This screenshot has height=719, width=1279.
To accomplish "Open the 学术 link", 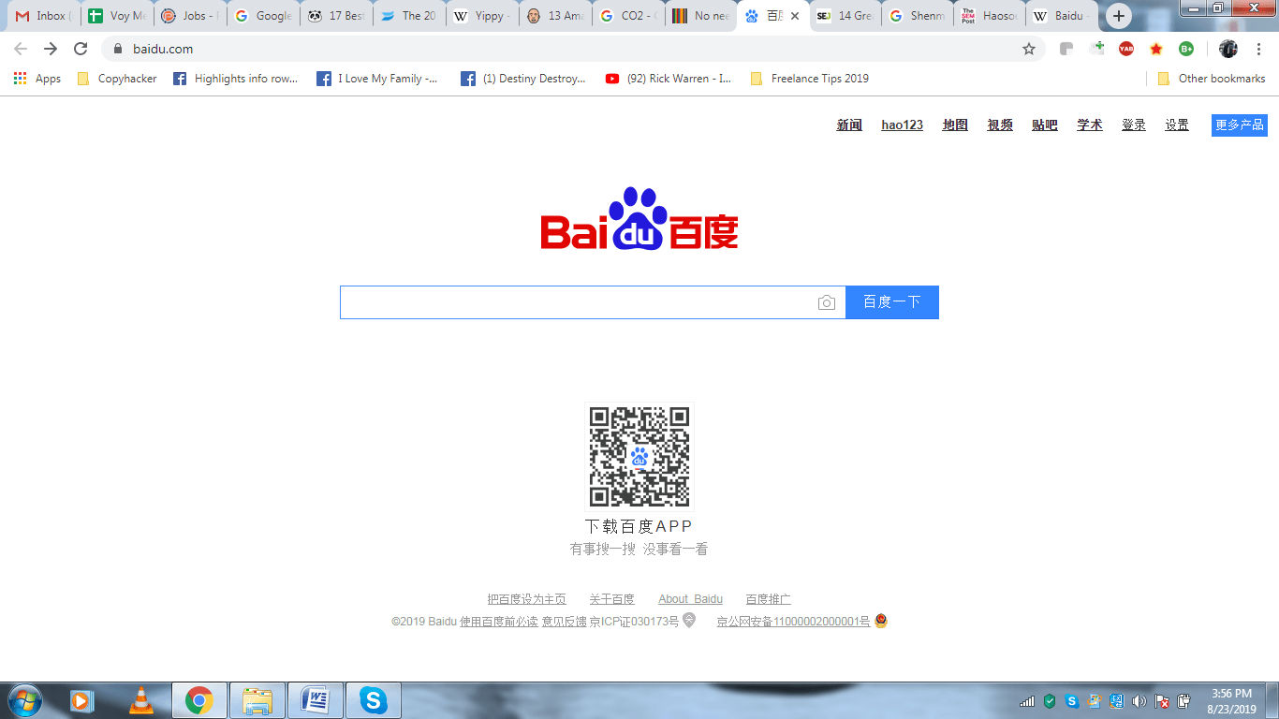I will tap(1090, 125).
